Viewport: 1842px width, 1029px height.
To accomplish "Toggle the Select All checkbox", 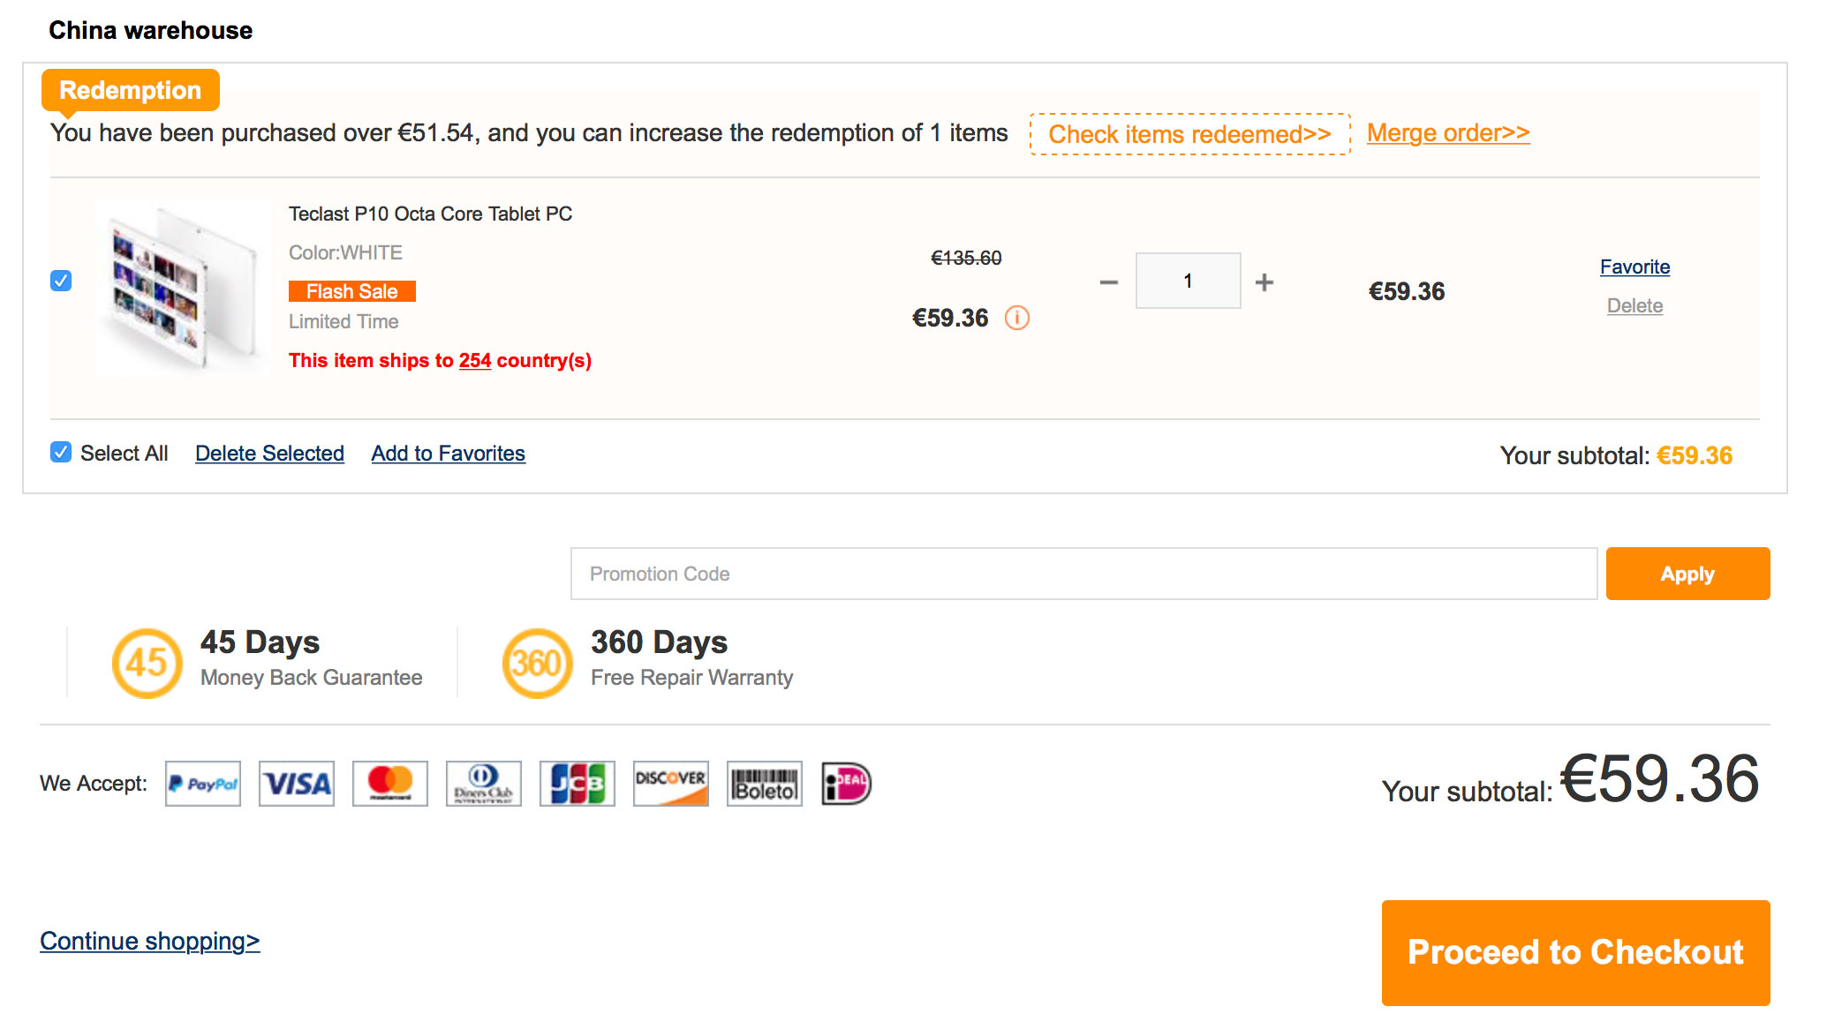I will [x=61, y=453].
